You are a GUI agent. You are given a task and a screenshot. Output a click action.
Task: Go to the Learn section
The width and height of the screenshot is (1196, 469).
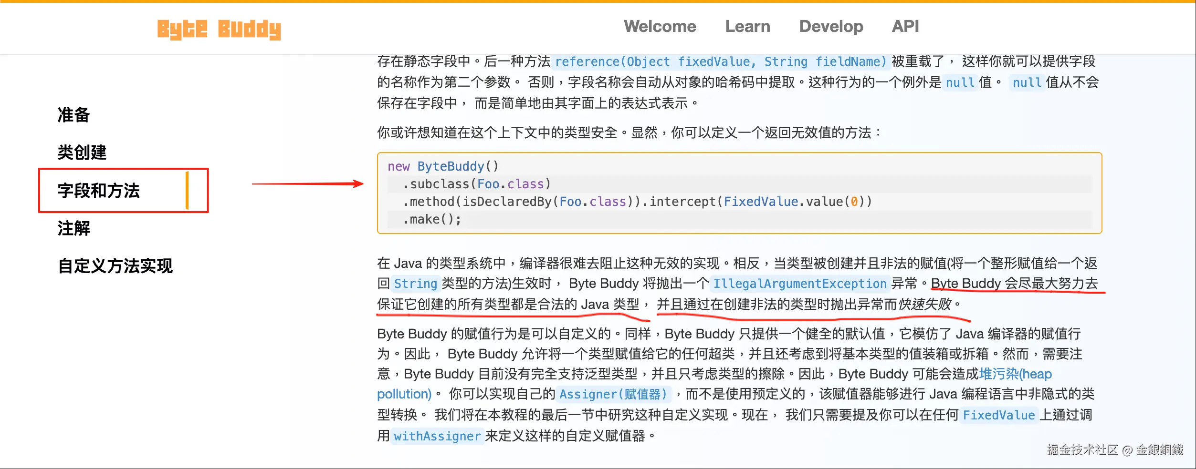click(x=747, y=26)
